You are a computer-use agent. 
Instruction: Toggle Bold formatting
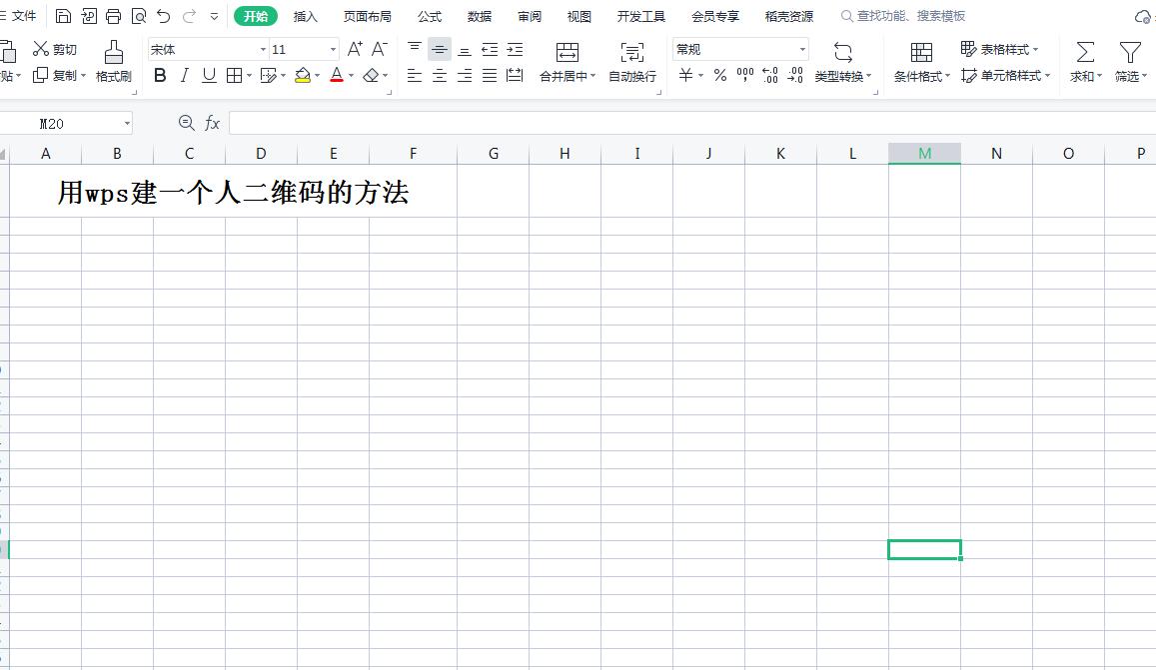[x=160, y=75]
